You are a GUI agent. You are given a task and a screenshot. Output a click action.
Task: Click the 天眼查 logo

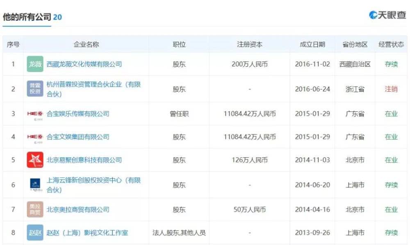[387, 15]
